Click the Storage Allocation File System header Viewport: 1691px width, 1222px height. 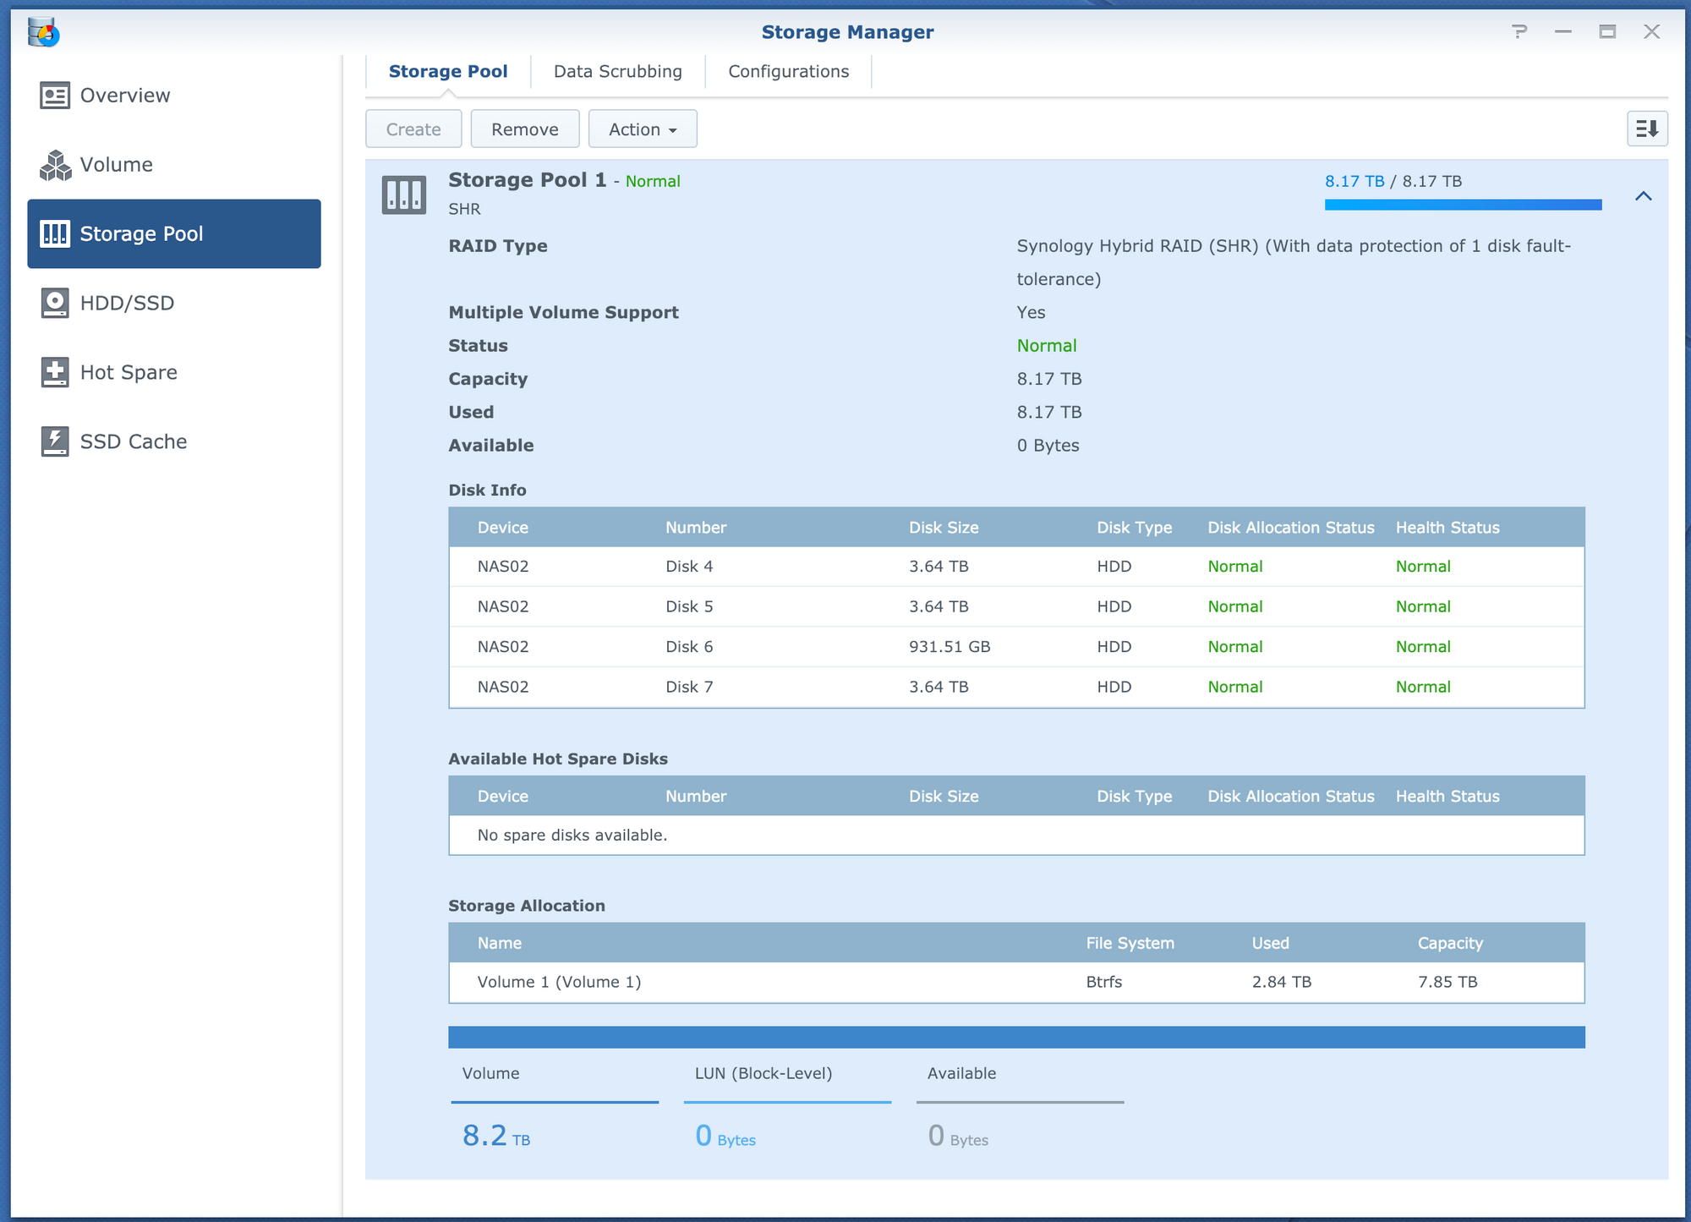[x=1130, y=943]
